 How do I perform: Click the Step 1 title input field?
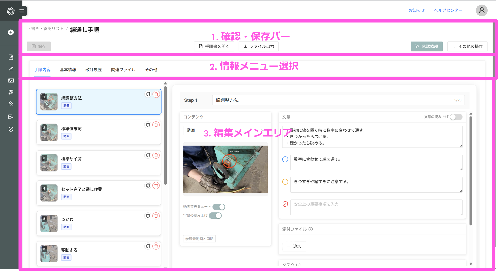click(333, 100)
